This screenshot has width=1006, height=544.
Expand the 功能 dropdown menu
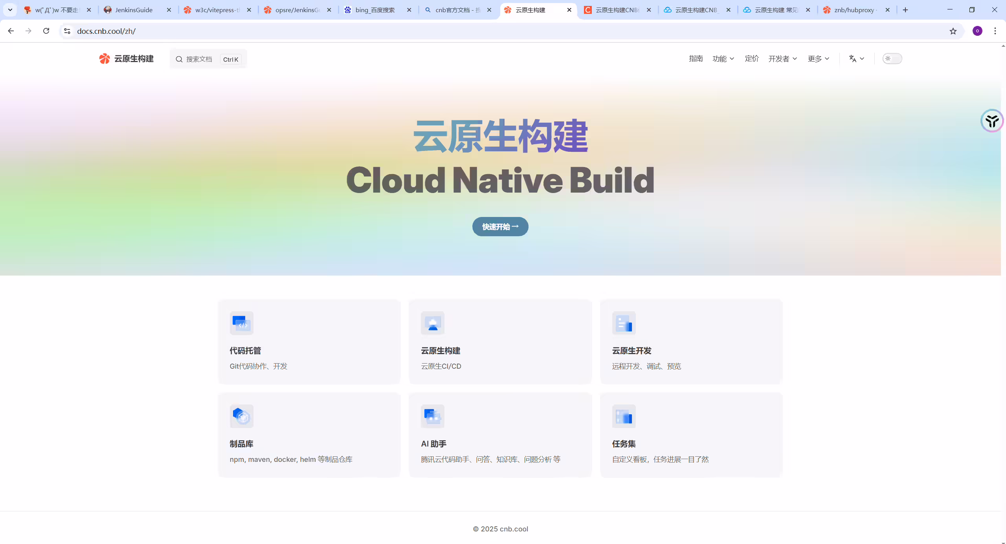point(723,59)
